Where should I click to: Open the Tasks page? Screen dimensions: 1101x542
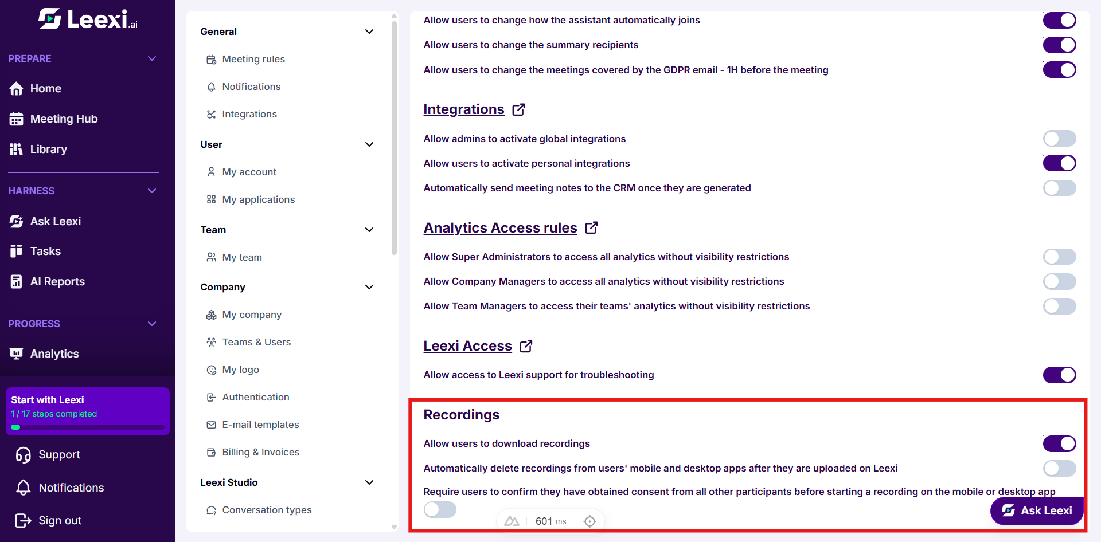click(x=45, y=251)
